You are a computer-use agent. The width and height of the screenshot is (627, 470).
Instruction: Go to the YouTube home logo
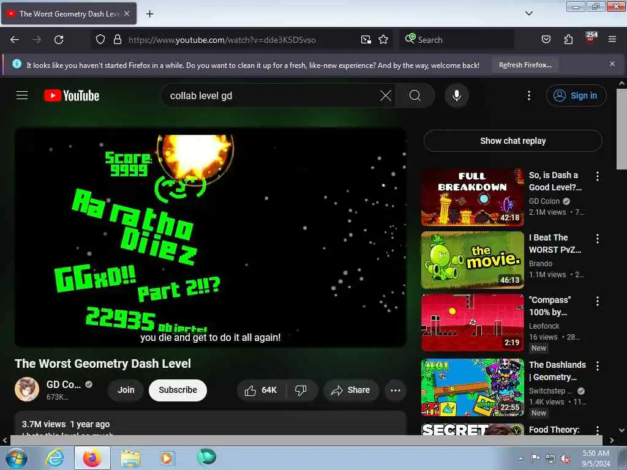[72, 96]
